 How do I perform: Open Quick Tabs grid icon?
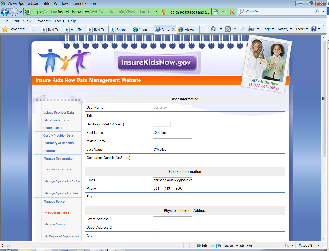pos(33,29)
